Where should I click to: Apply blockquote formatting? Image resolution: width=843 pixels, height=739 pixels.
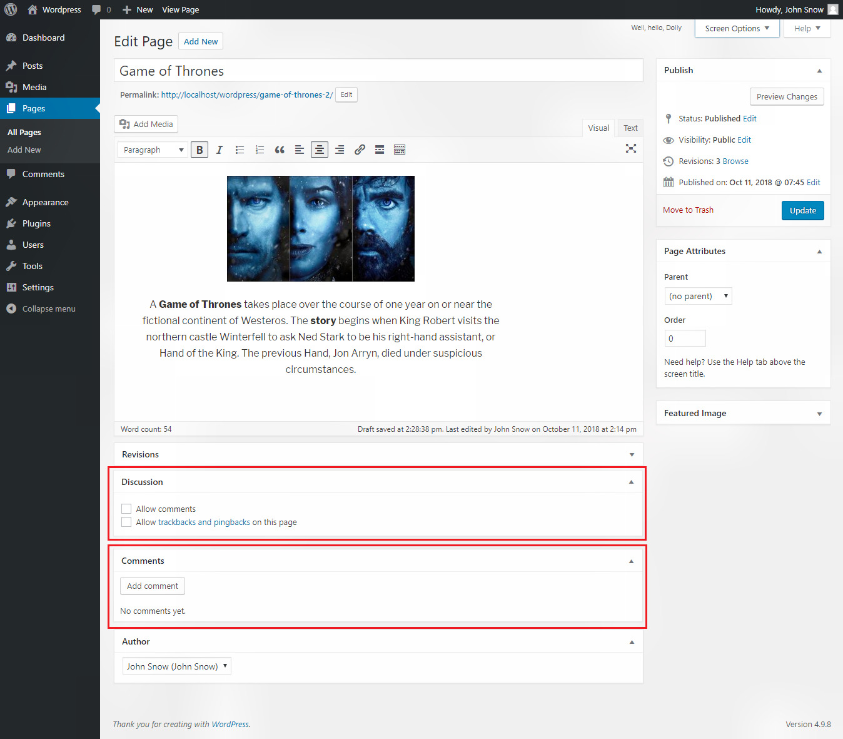coord(280,150)
